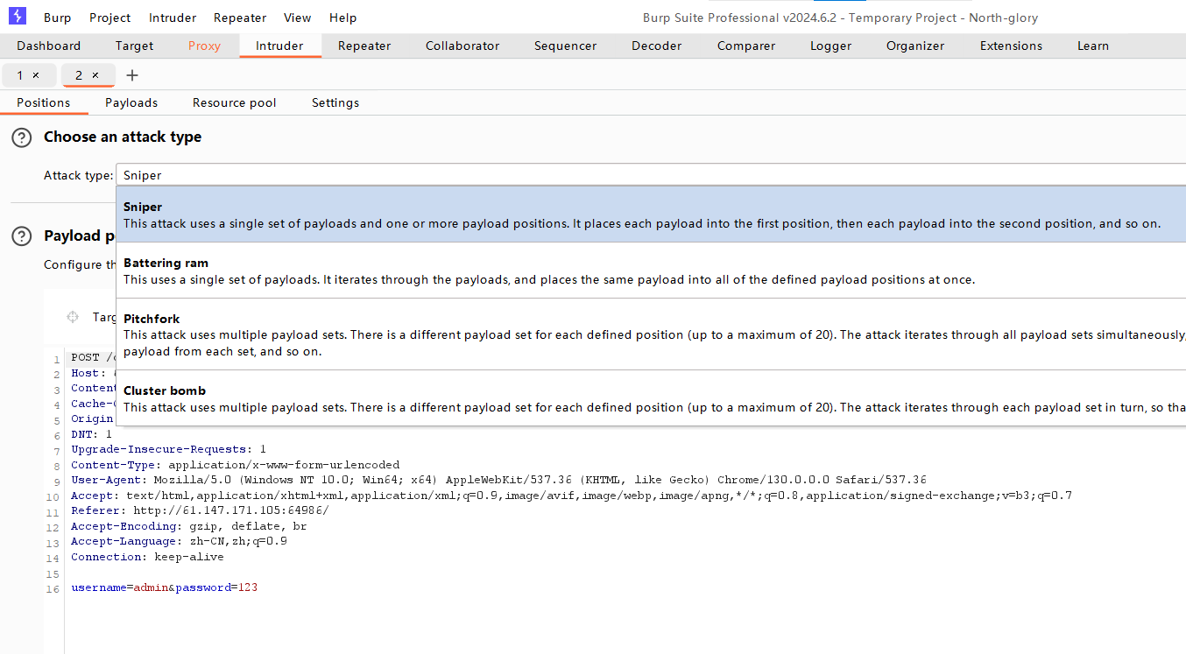Add a new Intruder tab with plus
Viewport: 1186px width, 654px height.
point(132,75)
